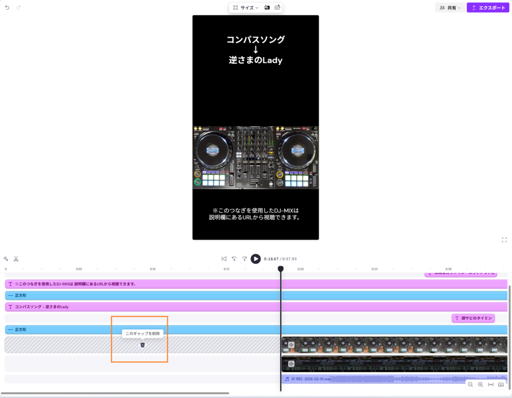
Task: Click the undo arrow icon
Action: coord(7,8)
